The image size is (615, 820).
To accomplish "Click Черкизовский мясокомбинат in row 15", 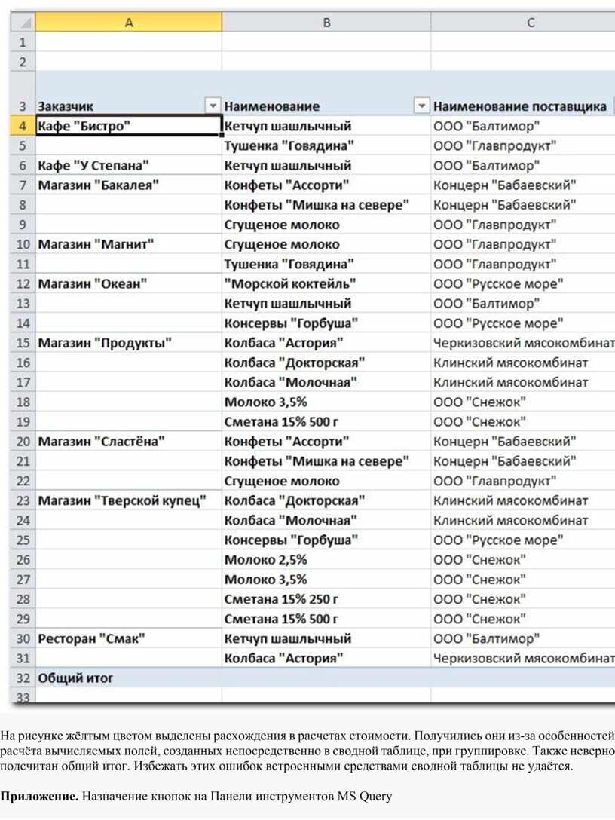I will (x=523, y=343).
